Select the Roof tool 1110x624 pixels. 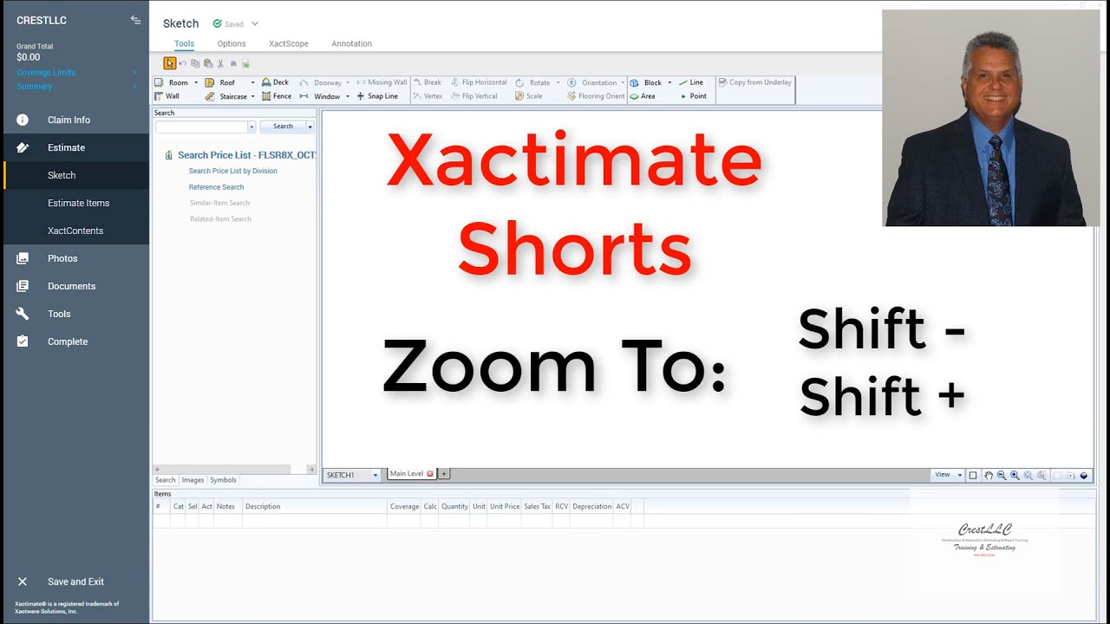click(220, 82)
